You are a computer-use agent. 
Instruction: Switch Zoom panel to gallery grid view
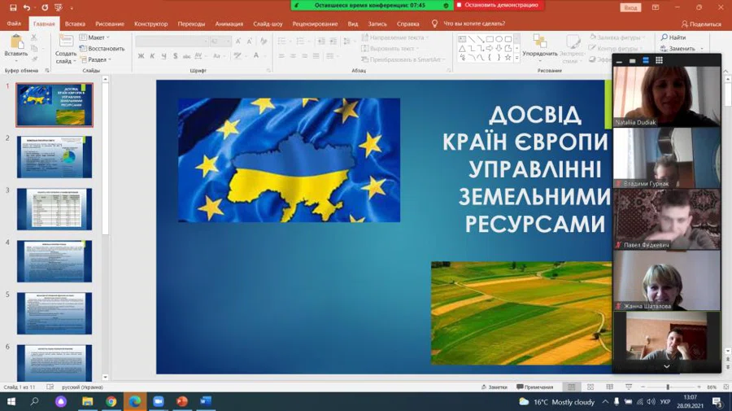pyautogui.click(x=659, y=60)
